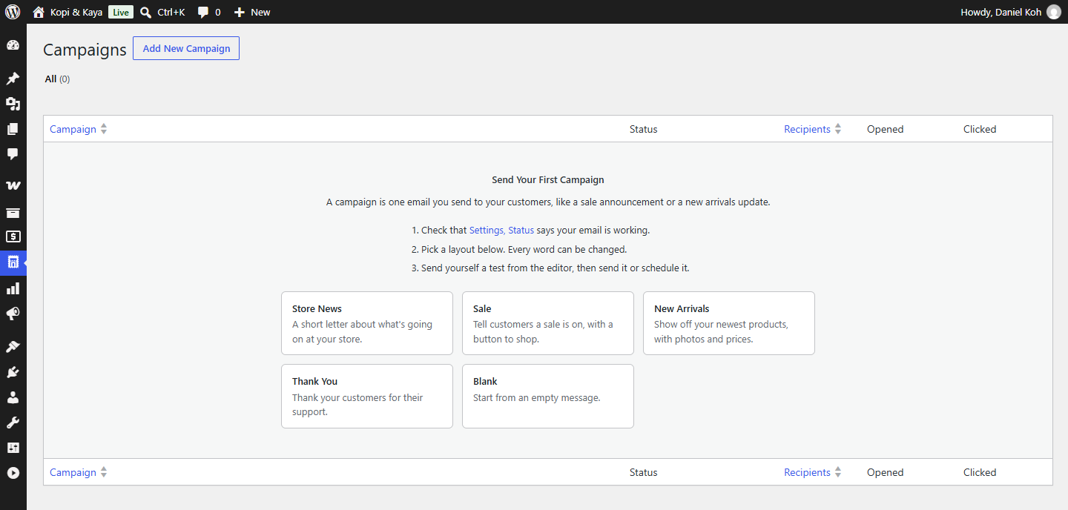Choose the New Arrivals layout card
Screen dimensions: 1068x510
[x=729, y=323]
